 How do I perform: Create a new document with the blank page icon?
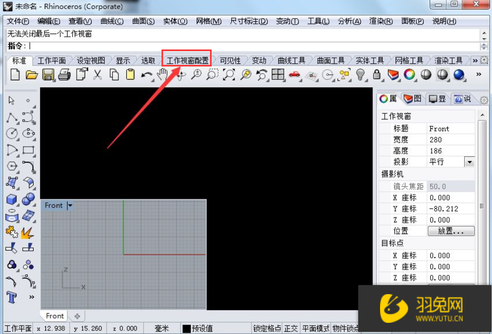(15, 75)
